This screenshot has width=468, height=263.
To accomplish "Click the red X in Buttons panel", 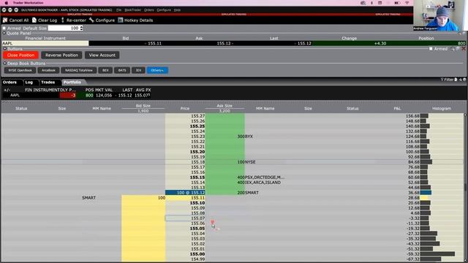I will pyautogui.click(x=464, y=49).
